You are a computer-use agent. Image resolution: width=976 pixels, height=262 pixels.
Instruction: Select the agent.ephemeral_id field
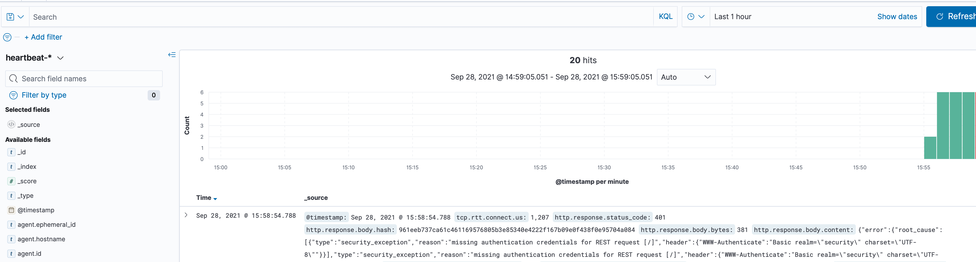(x=47, y=224)
